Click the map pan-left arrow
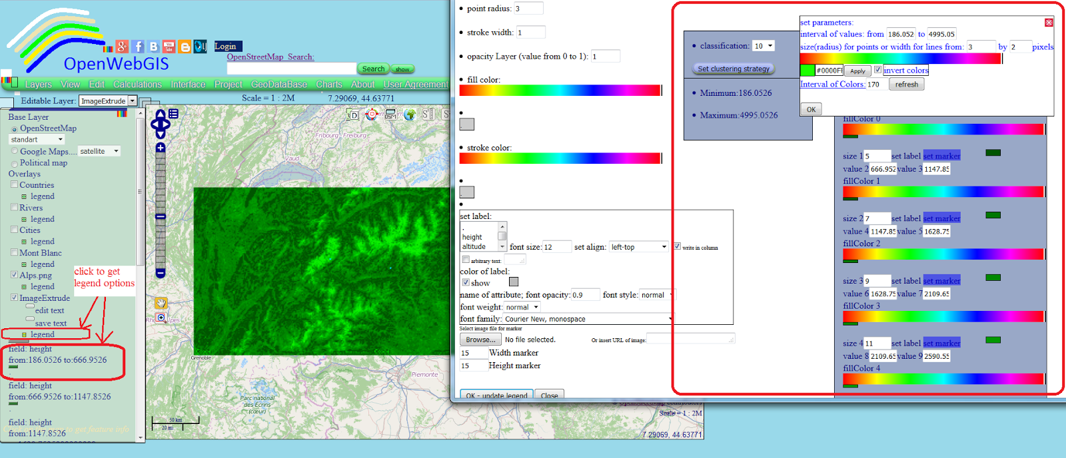1066x458 pixels. (x=155, y=124)
